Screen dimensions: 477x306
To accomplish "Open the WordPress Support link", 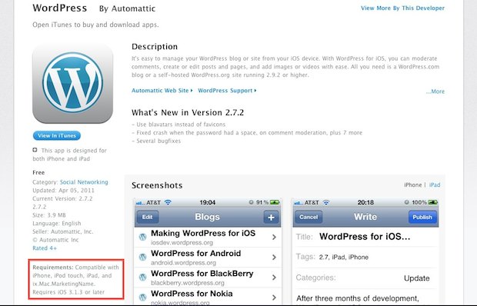I will 227,91.
